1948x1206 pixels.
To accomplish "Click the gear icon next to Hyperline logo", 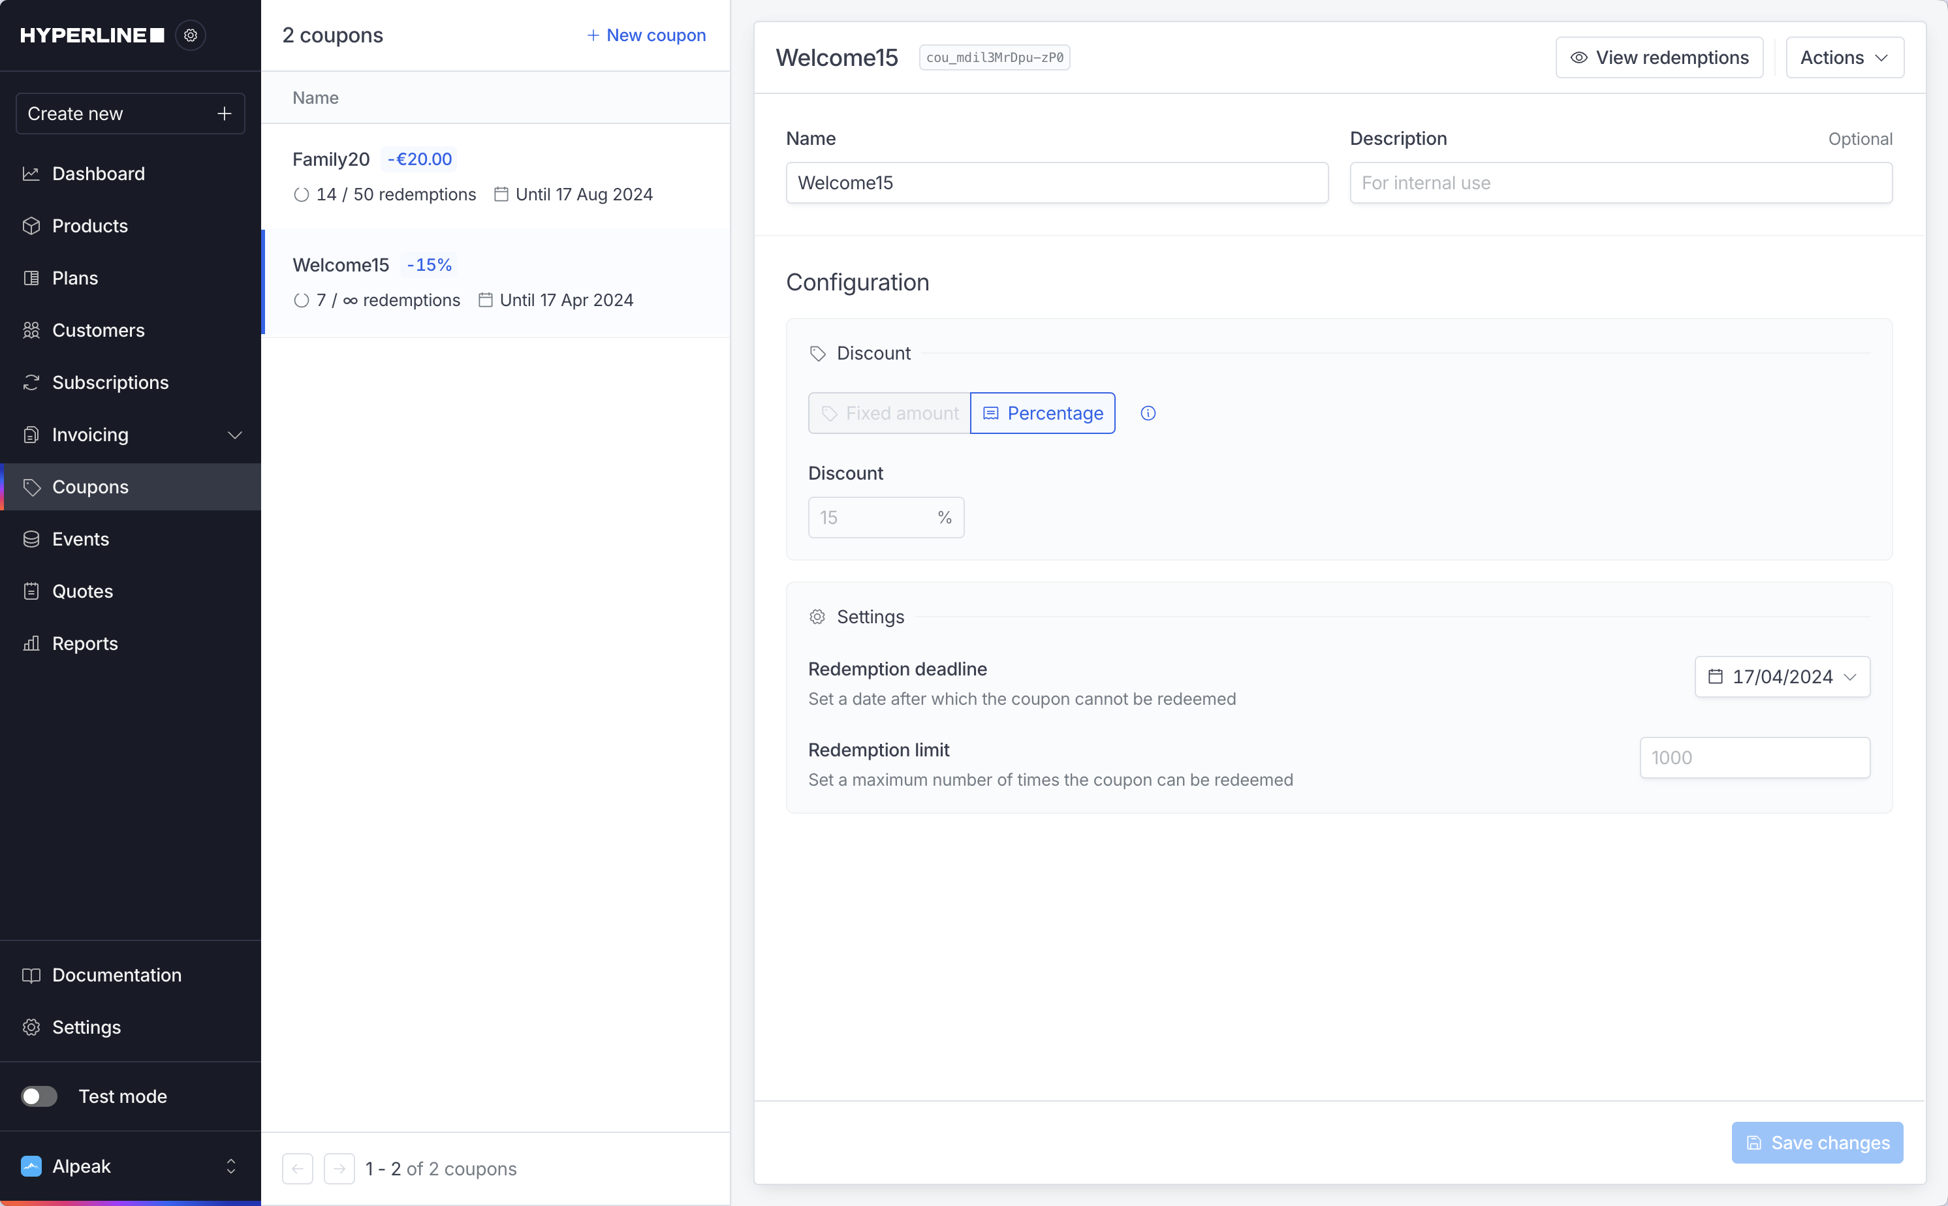I will [x=190, y=35].
